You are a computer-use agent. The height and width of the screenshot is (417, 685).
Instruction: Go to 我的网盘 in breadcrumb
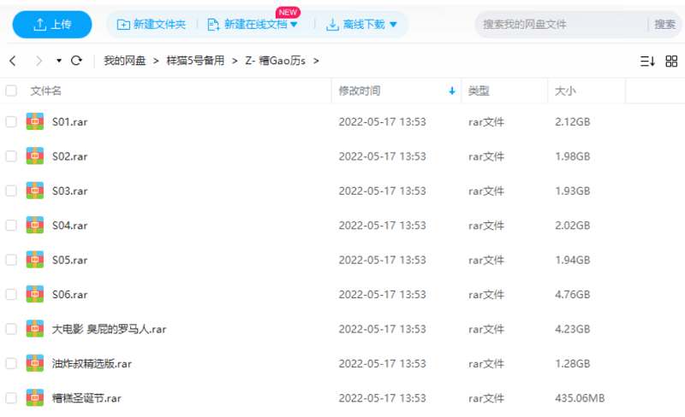pyautogui.click(x=124, y=61)
